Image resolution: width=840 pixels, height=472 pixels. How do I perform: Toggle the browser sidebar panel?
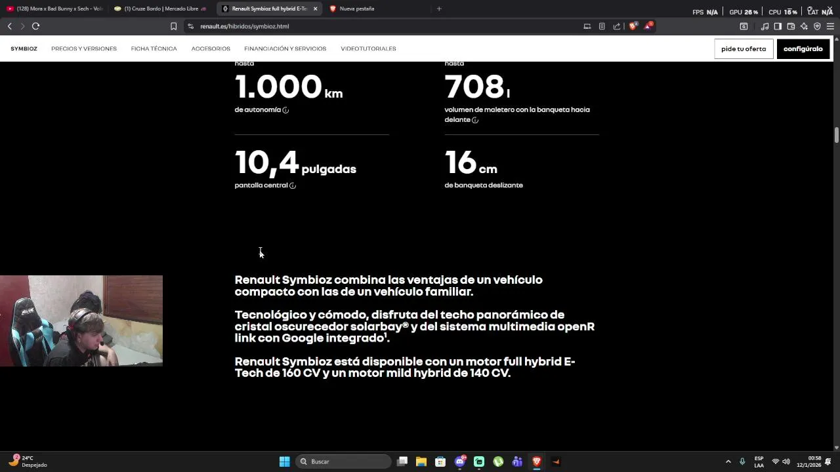coord(778,26)
